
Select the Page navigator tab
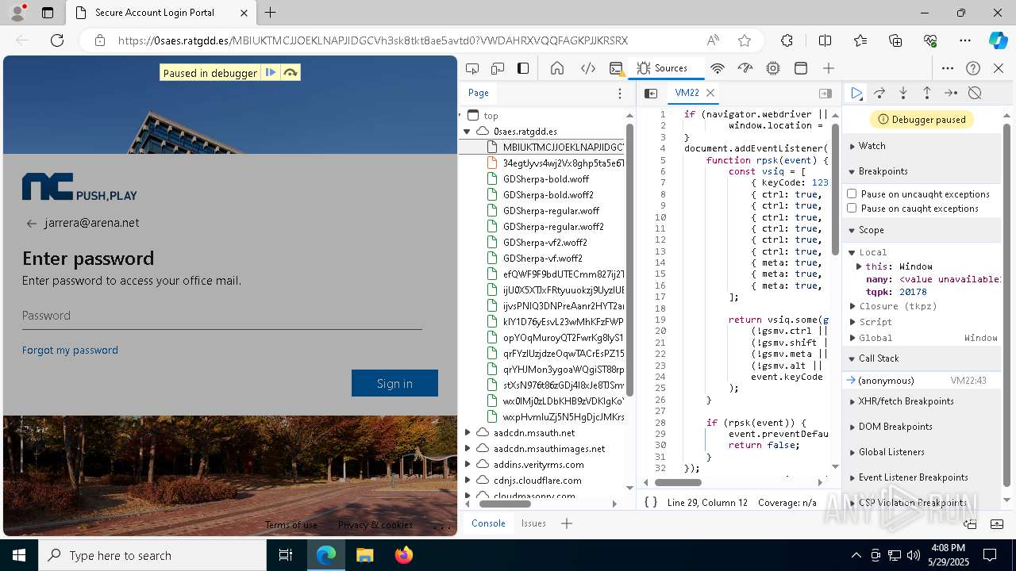click(x=479, y=93)
